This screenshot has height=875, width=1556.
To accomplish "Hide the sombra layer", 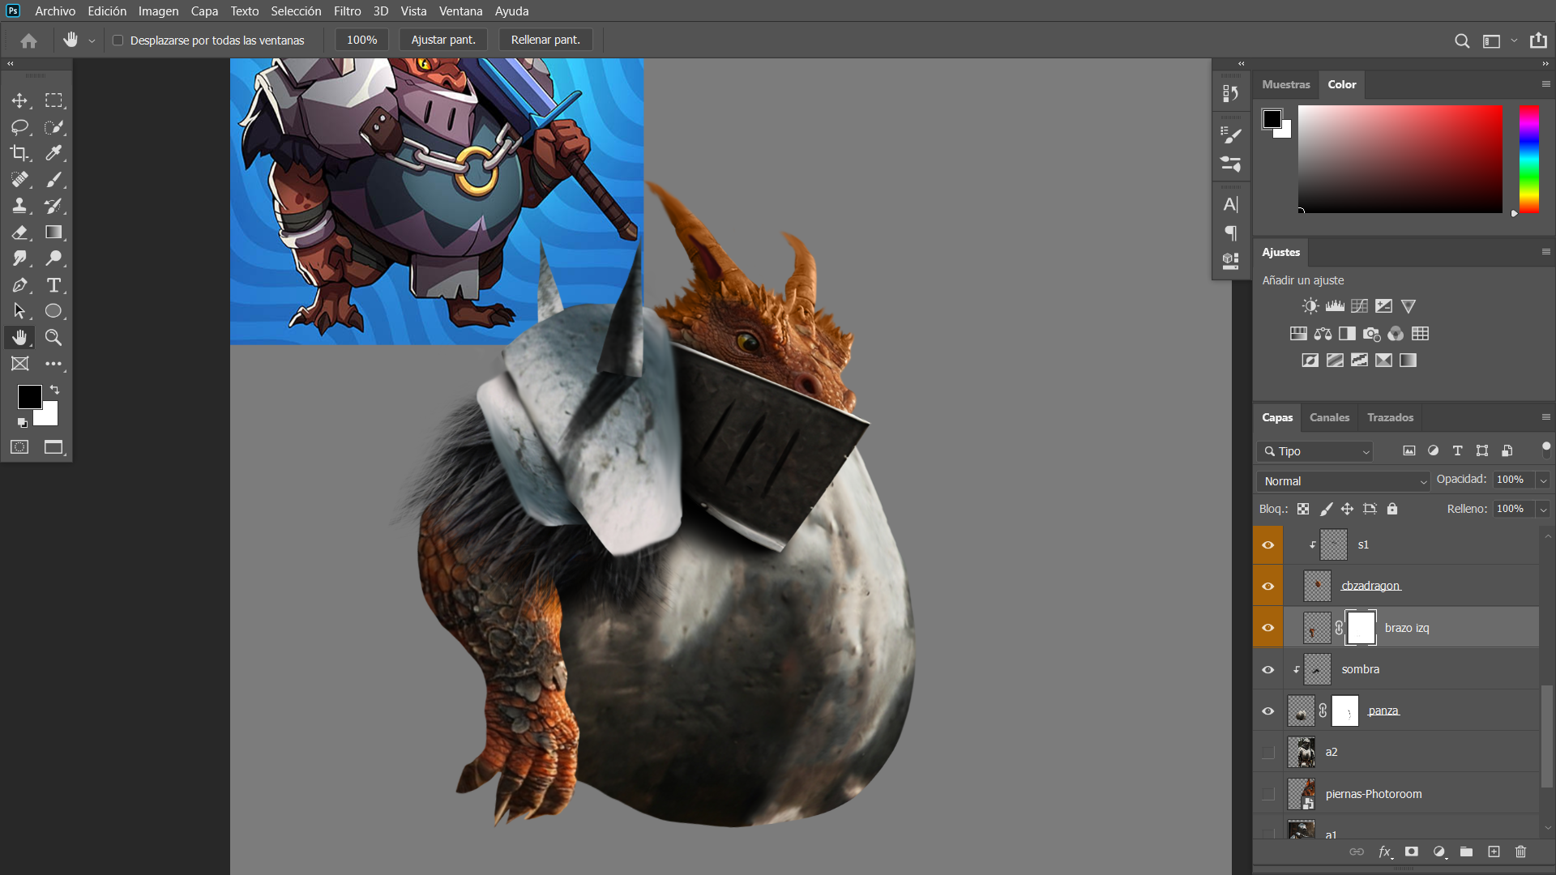I will (1268, 670).
